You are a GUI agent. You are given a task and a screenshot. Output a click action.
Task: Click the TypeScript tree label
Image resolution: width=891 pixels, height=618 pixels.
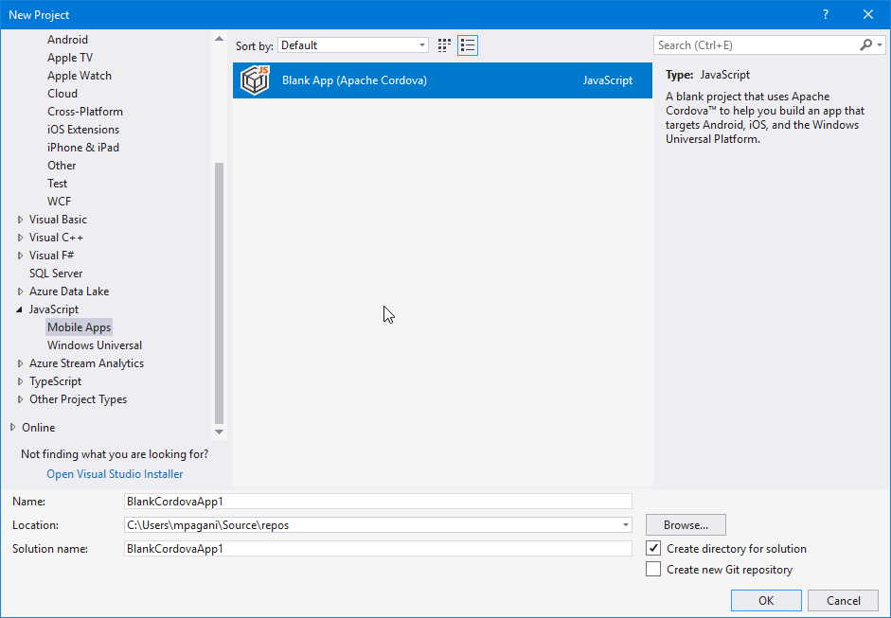pyautogui.click(x=56, y=381)
